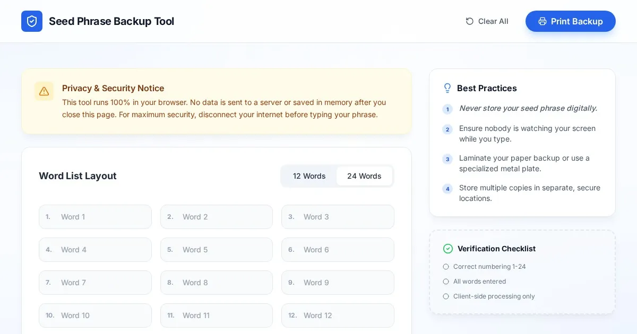This screenshot has height=334, width=637.
Task: Click the shield logo icon
Action: click(32, 21)
